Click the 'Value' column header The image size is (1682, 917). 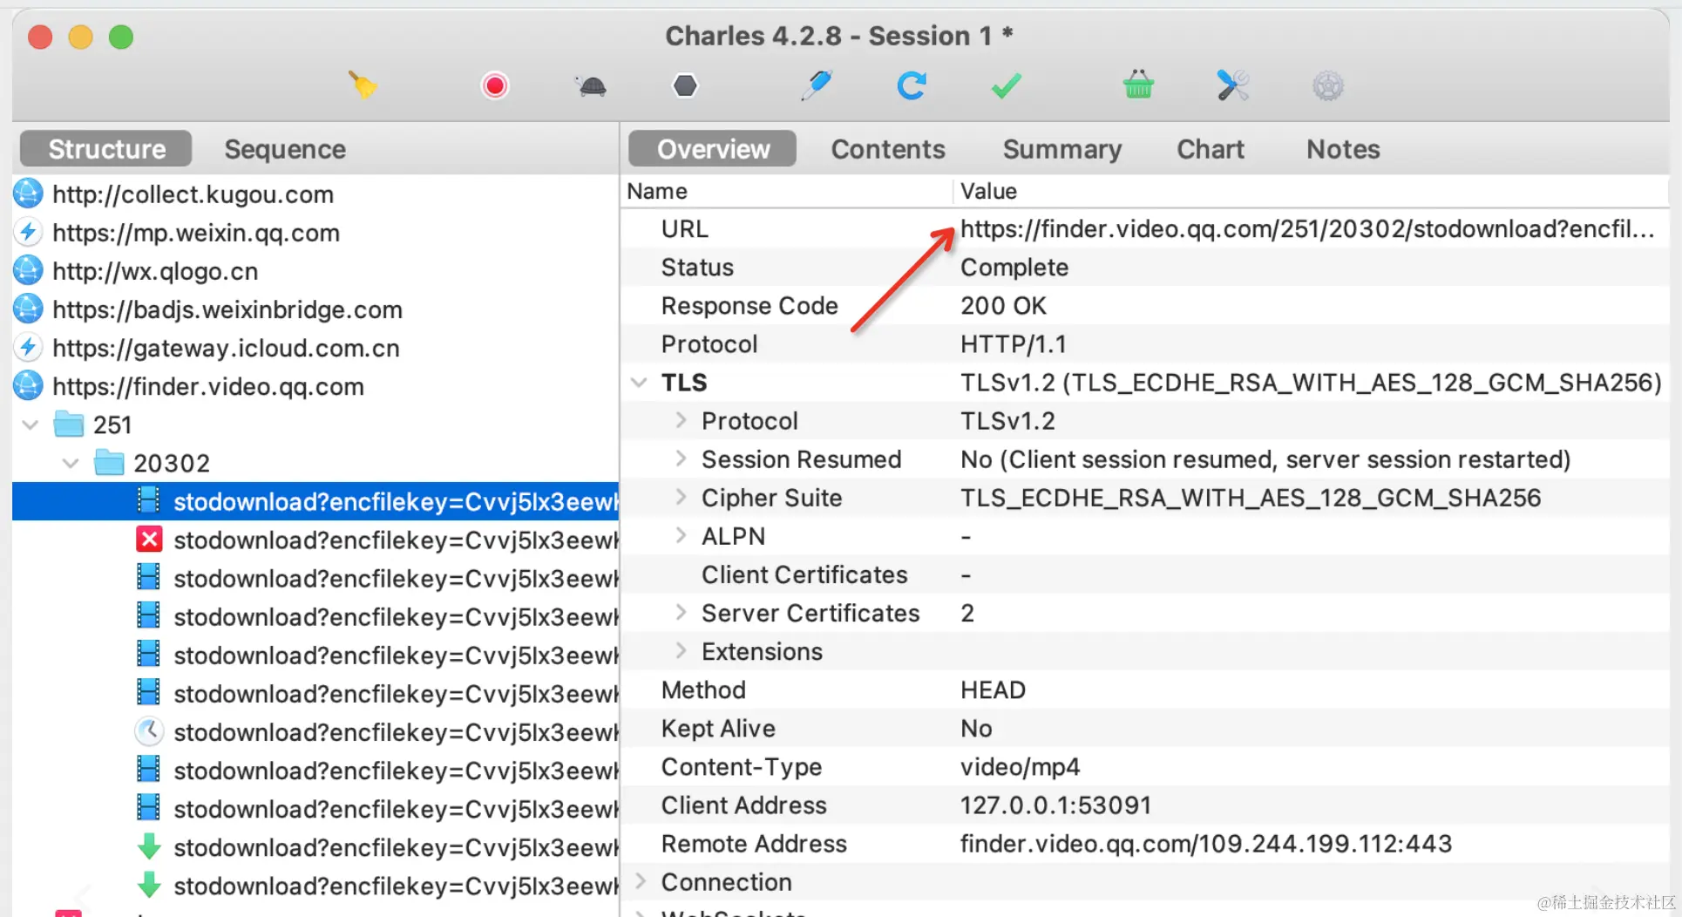[988, 191]
